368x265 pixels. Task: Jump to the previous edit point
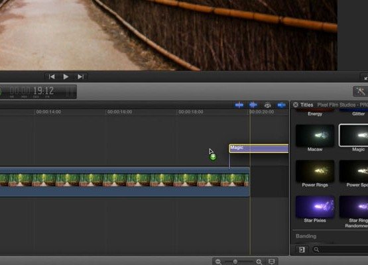(x=52, y=77)
